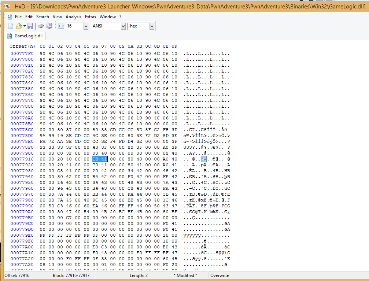369x281 pixels.
Task: Open the Analysis menu
Action: coord(73,17)
